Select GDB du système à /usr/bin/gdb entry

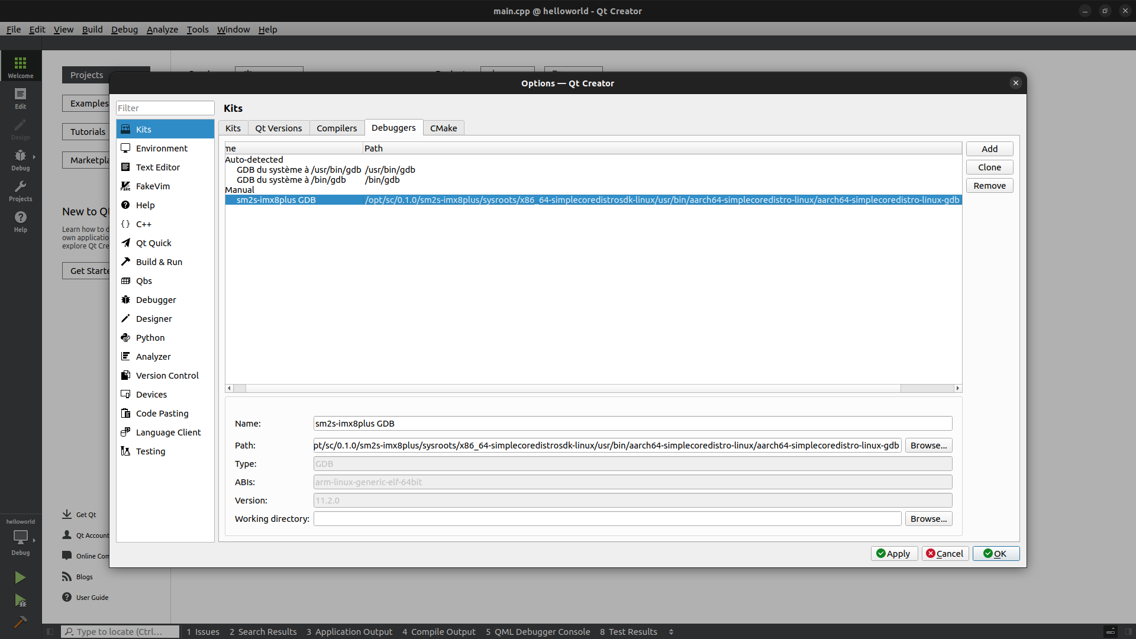pos(299,170)
